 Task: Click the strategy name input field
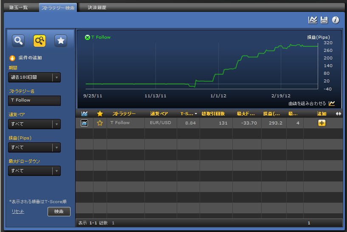[x=34, y=100]
